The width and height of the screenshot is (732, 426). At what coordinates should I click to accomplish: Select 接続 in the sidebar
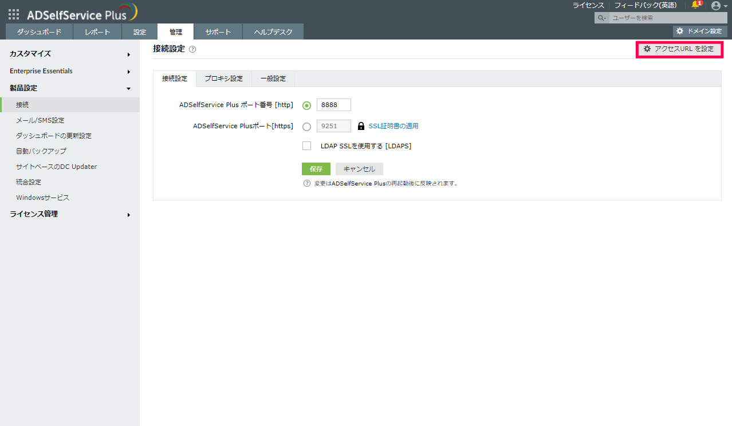pos(70,105)
